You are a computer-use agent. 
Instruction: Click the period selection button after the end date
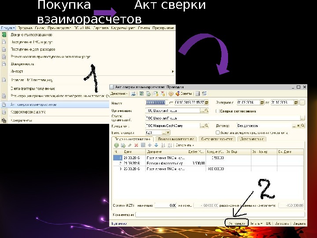302,103
